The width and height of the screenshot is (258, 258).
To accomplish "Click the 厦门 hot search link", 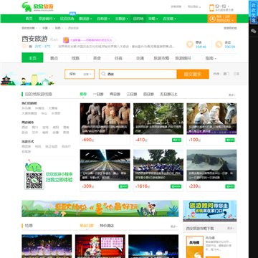I will (x=226, y=74).
